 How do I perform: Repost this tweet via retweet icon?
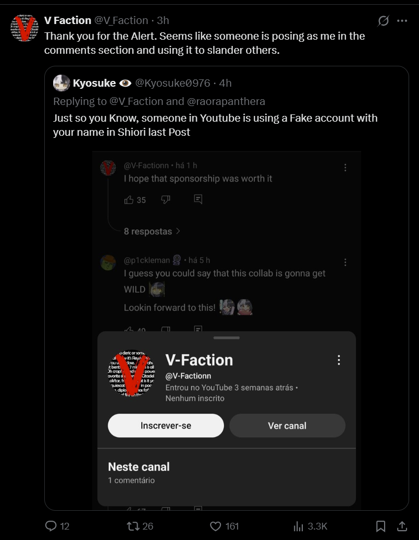point(133,526)
